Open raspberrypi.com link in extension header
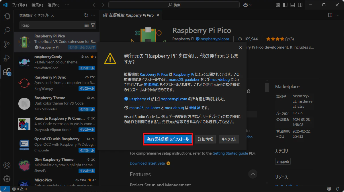 pyautogui.click(x=215, y=39)
